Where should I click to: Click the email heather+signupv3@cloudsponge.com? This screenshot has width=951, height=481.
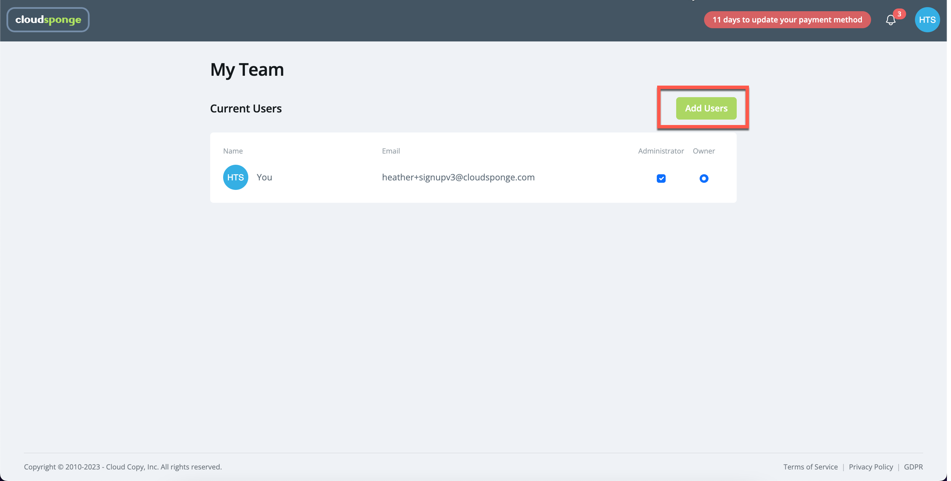click(x=458, y=177)
